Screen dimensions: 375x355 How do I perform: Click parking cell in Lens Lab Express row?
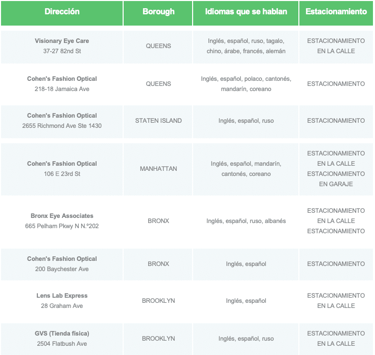[336, 301]
